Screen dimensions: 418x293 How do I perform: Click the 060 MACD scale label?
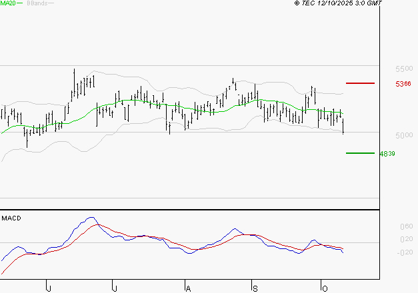coord(405,227)
